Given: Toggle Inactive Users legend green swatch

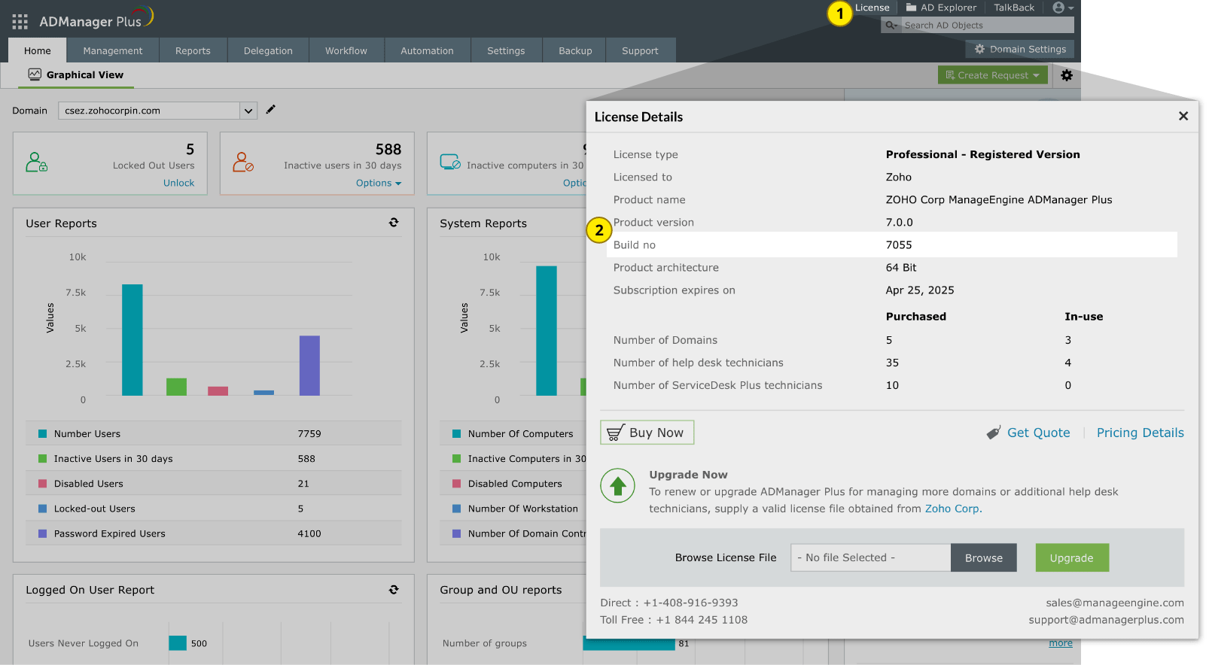Looking at the screenshot, I should pyautogui.click(x=43, y=459).
